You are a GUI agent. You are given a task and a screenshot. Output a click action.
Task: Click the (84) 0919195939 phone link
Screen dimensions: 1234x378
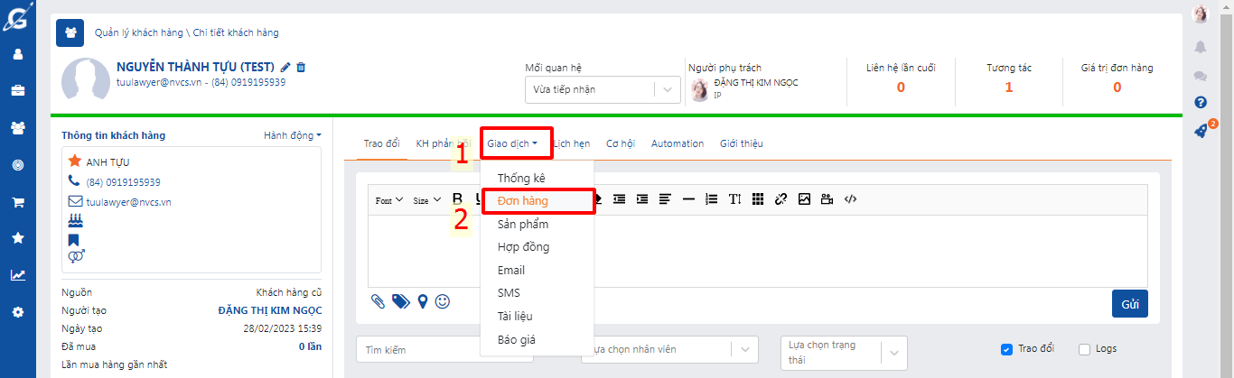[124, 181]
